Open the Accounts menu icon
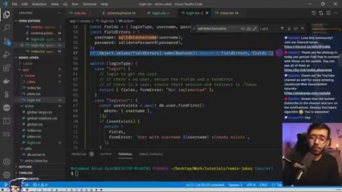Image resolution: width=342 pixels, height=192 pixels. tap(6, 162)
